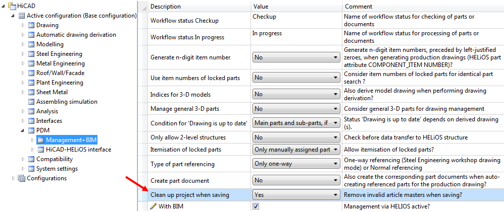Screen dimensions: 504x212
Task: Open the Type of part referencing dropdown
Action: (295, 164)
